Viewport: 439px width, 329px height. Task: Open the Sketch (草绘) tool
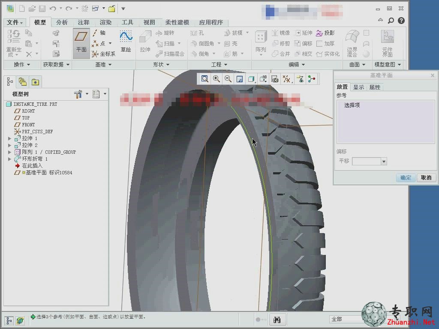126,42
